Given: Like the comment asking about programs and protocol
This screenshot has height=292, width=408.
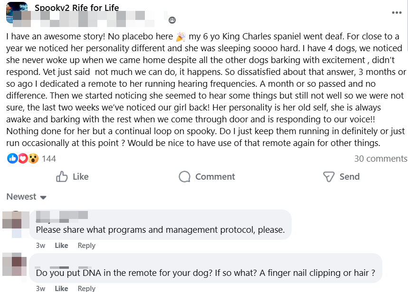Looking at the screenshot, I should [61, 246].
